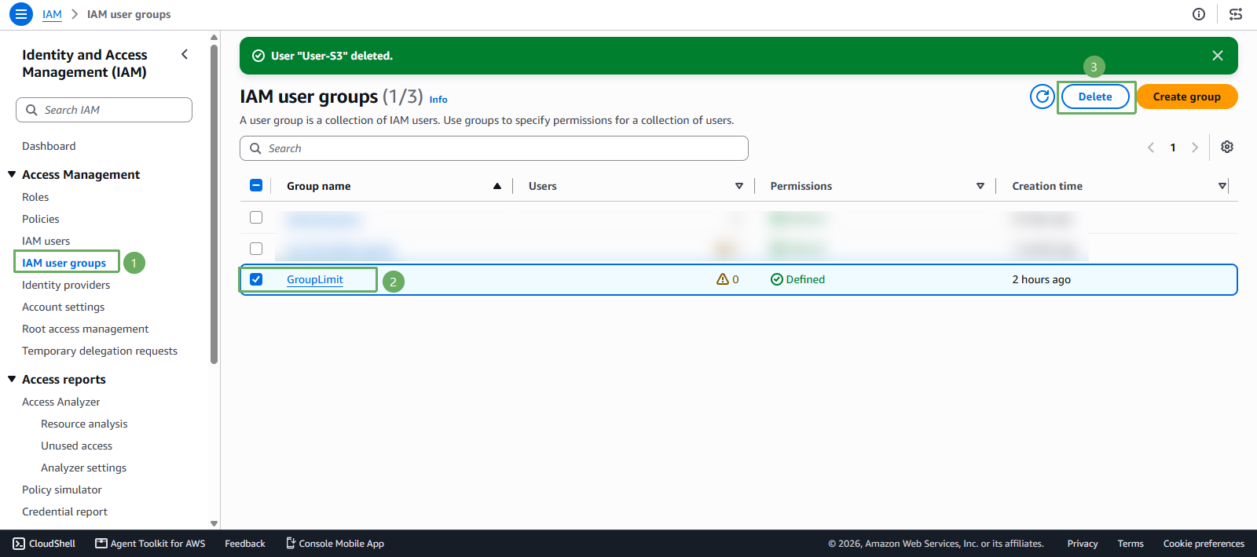Open Agent Toolkit for AWS
1257x557 pixels.
click(150, 544)
